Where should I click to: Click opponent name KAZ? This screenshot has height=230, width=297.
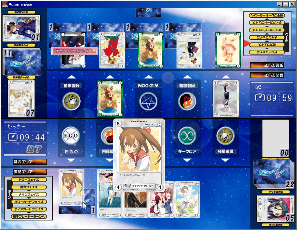tap(258, 87)
